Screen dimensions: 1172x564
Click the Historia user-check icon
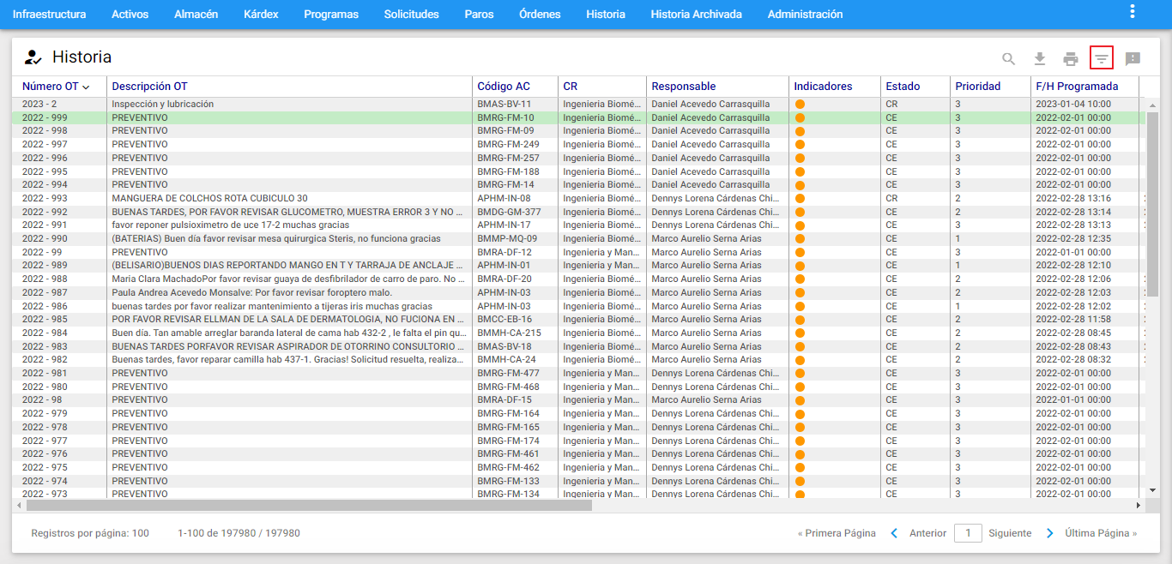coord(33,57)
